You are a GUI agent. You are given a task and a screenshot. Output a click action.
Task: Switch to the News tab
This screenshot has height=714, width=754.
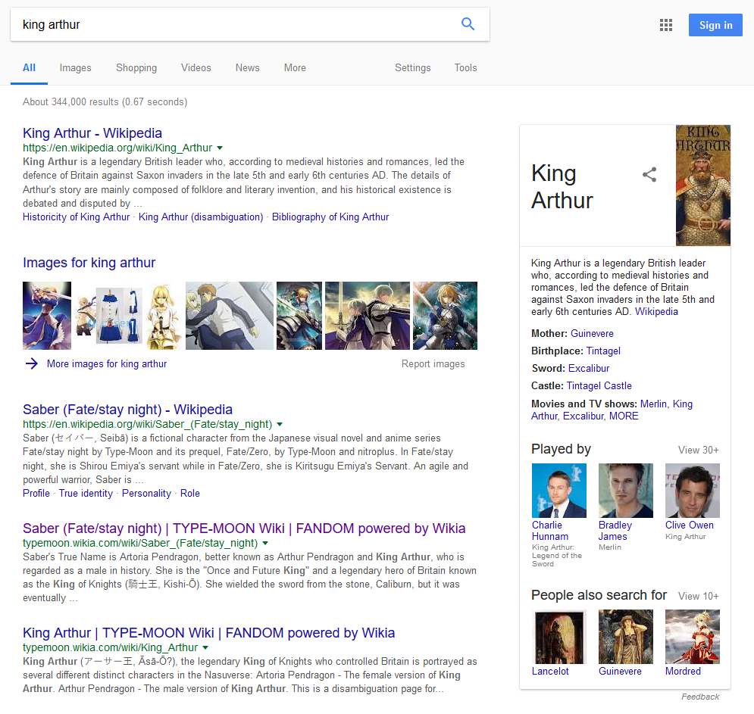(248, 67)
